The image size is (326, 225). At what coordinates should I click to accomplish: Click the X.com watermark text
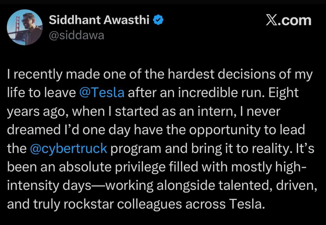tap(288, 20)
